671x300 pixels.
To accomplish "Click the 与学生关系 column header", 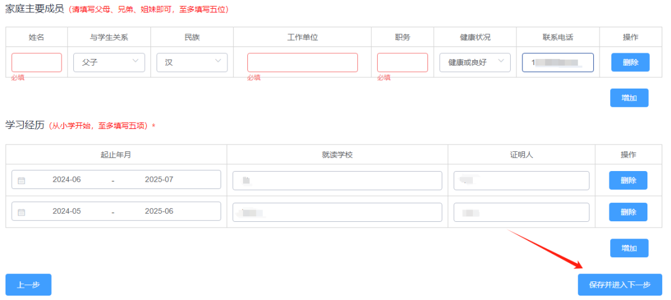I will pyautogui.click(x=109, y=37).
